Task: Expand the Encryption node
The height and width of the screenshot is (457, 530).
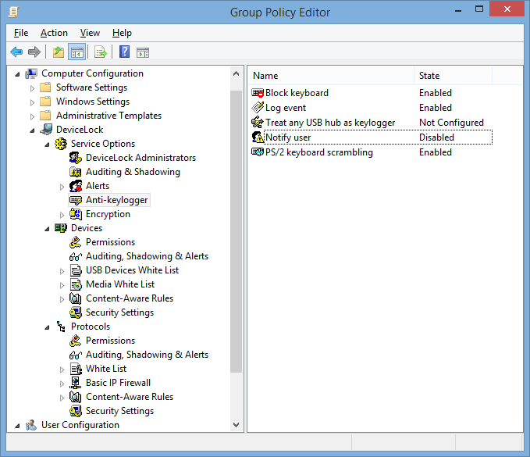Action: [x=62, y=215]
